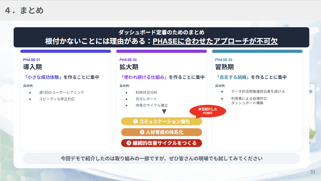Click the "PHASE 03" label
The image size is (321, 181).
(x=224, y=60)
